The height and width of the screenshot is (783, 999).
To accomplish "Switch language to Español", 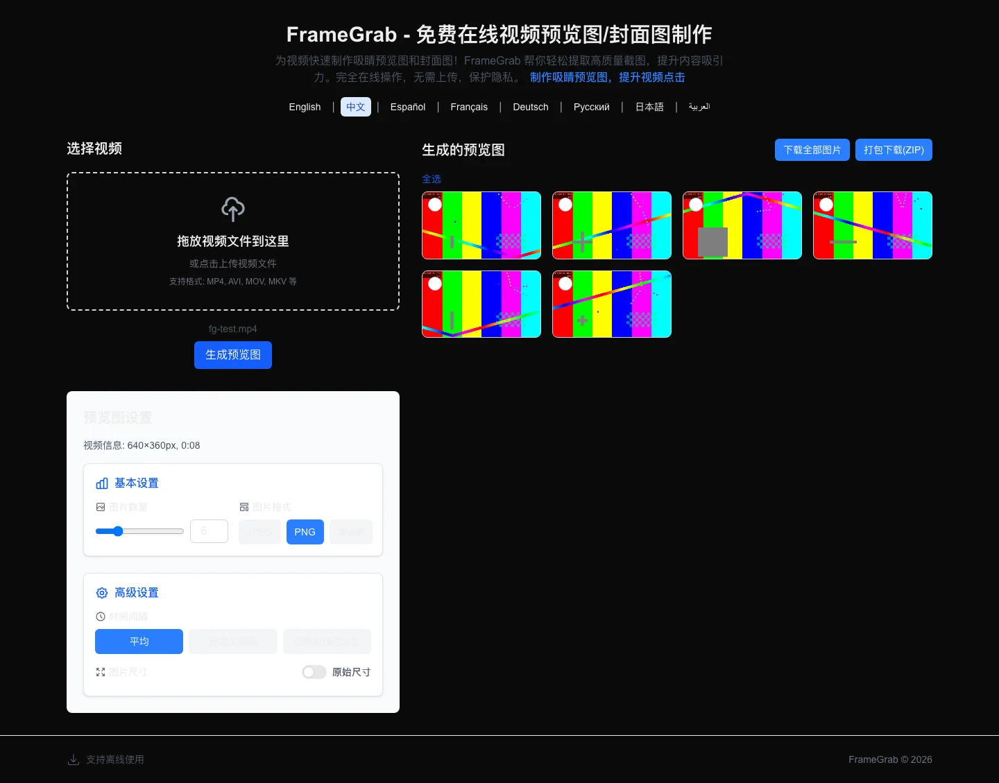I will (x=408, y=107).
